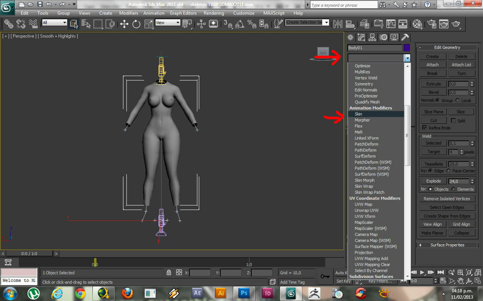This screenshot has height=301, width=483.
Task: Open the MAXScript menu
Action: [x=274, y=13]
